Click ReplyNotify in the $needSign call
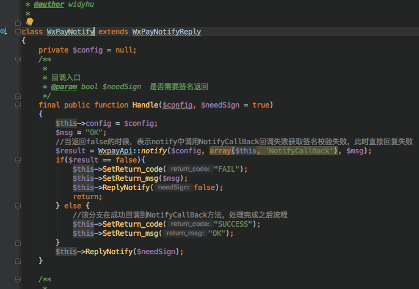419x289 pixels. (109, 252)
